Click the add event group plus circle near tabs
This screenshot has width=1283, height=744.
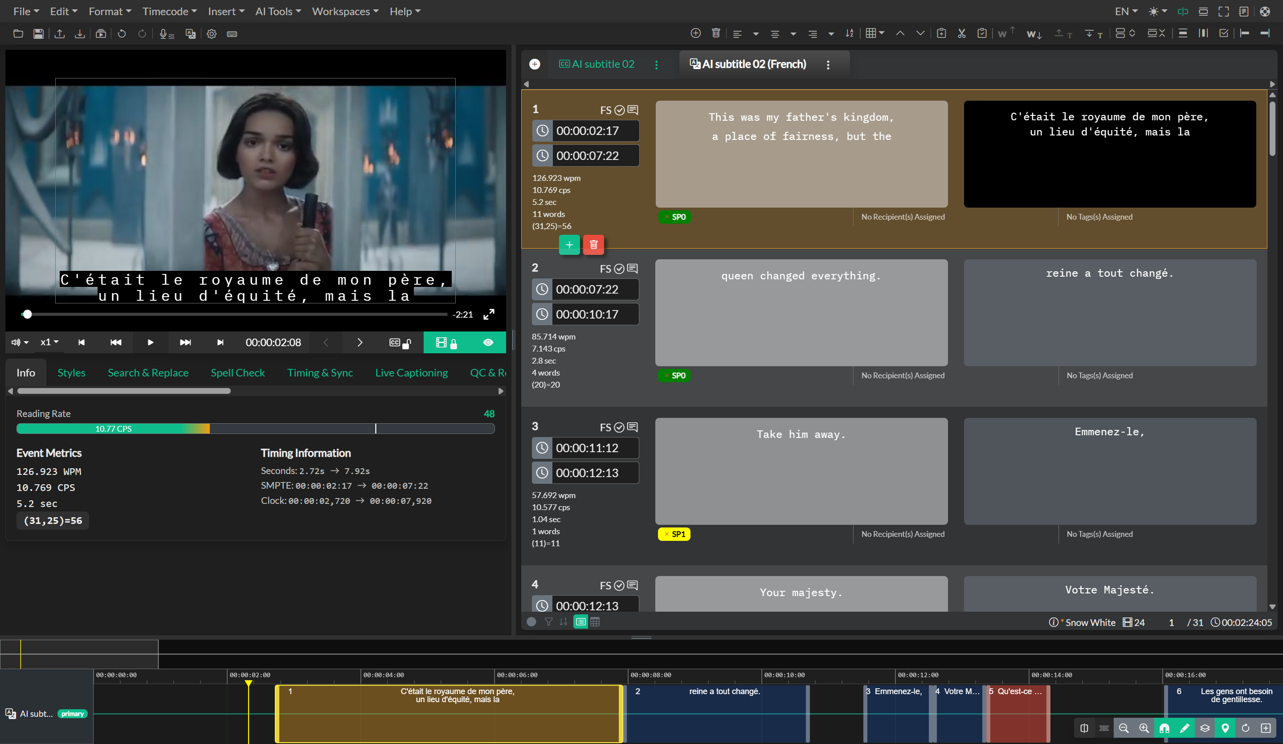[535, 64]
